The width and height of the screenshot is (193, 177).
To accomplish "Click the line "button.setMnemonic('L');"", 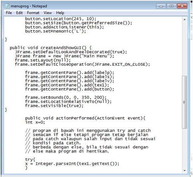I will pyautogui.click(x=55, y=31).
